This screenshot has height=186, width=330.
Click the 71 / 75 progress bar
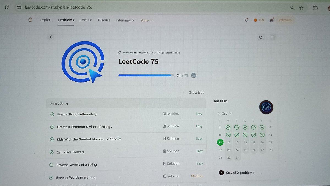146,75
